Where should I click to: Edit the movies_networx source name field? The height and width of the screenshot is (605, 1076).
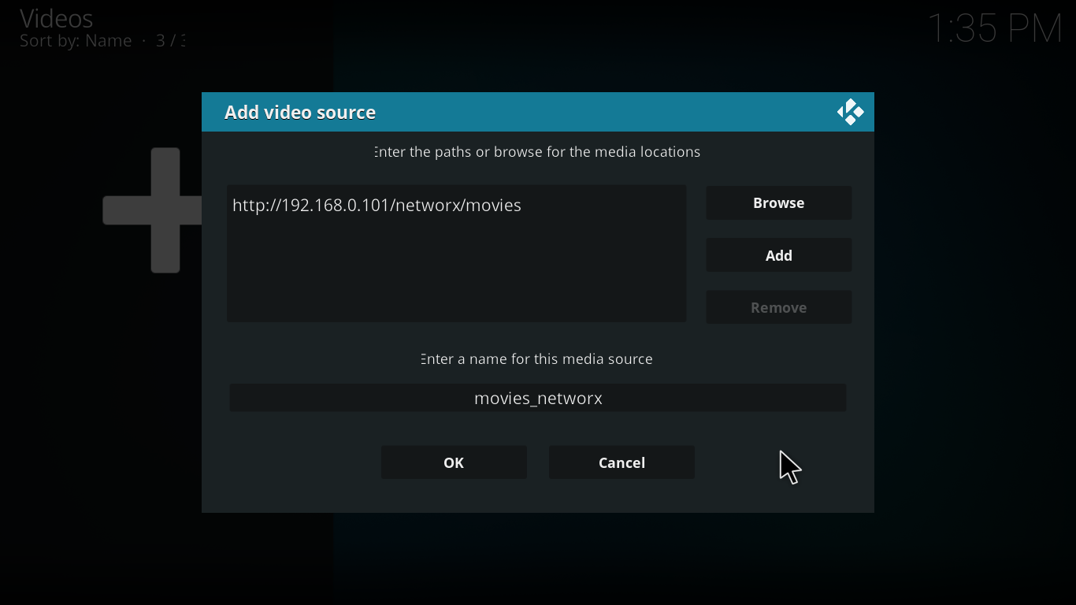[538, 398]
